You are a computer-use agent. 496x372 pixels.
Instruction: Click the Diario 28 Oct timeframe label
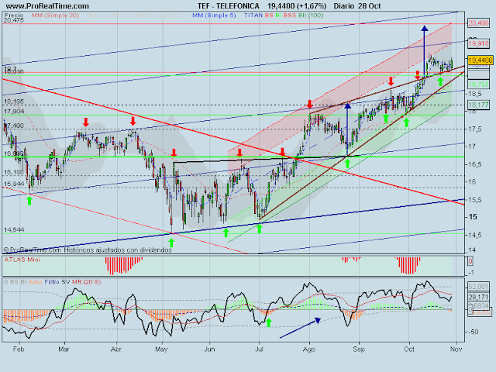click(x=357, y=6)
